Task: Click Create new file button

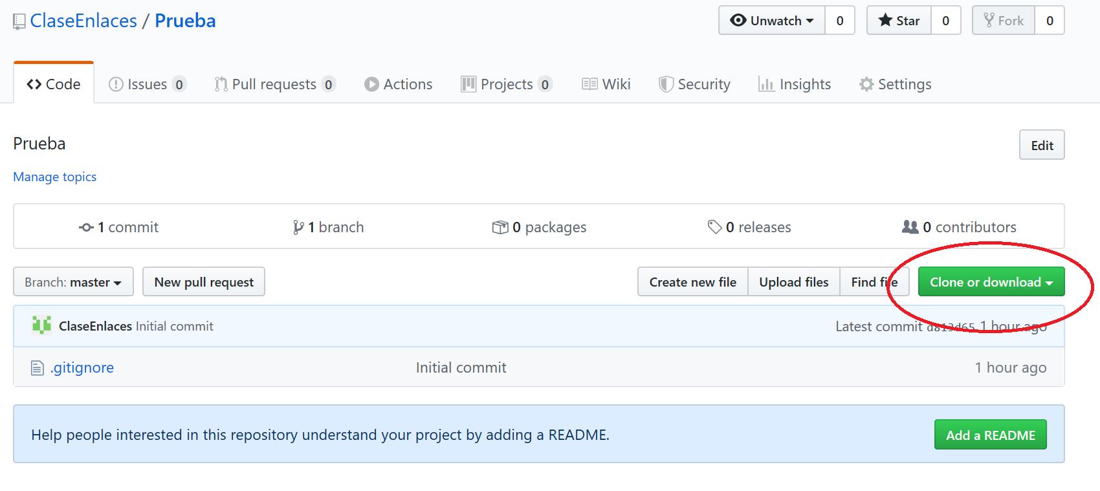Action: tap(693, 282)
